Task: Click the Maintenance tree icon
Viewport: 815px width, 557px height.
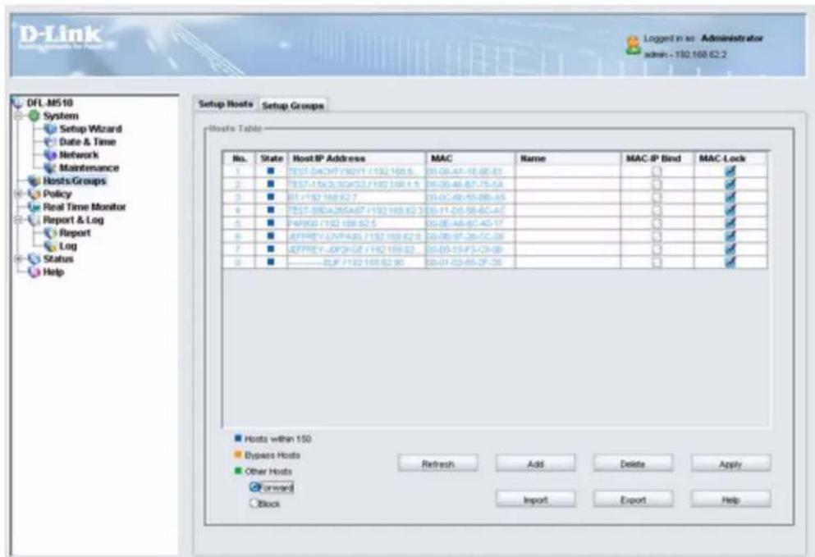Action: coord(50,168)
